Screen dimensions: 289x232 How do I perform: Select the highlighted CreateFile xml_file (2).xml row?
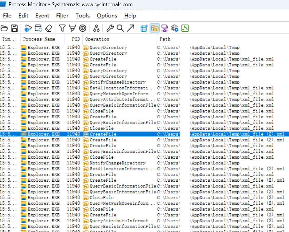(145, 134)
